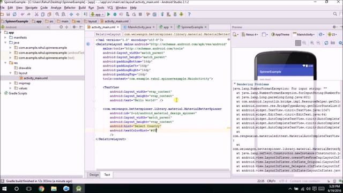Open the Navigate menu
Image resolution: width=343 pixels, height=193 pixels.
pyautogui.click(x=31, y=8)
